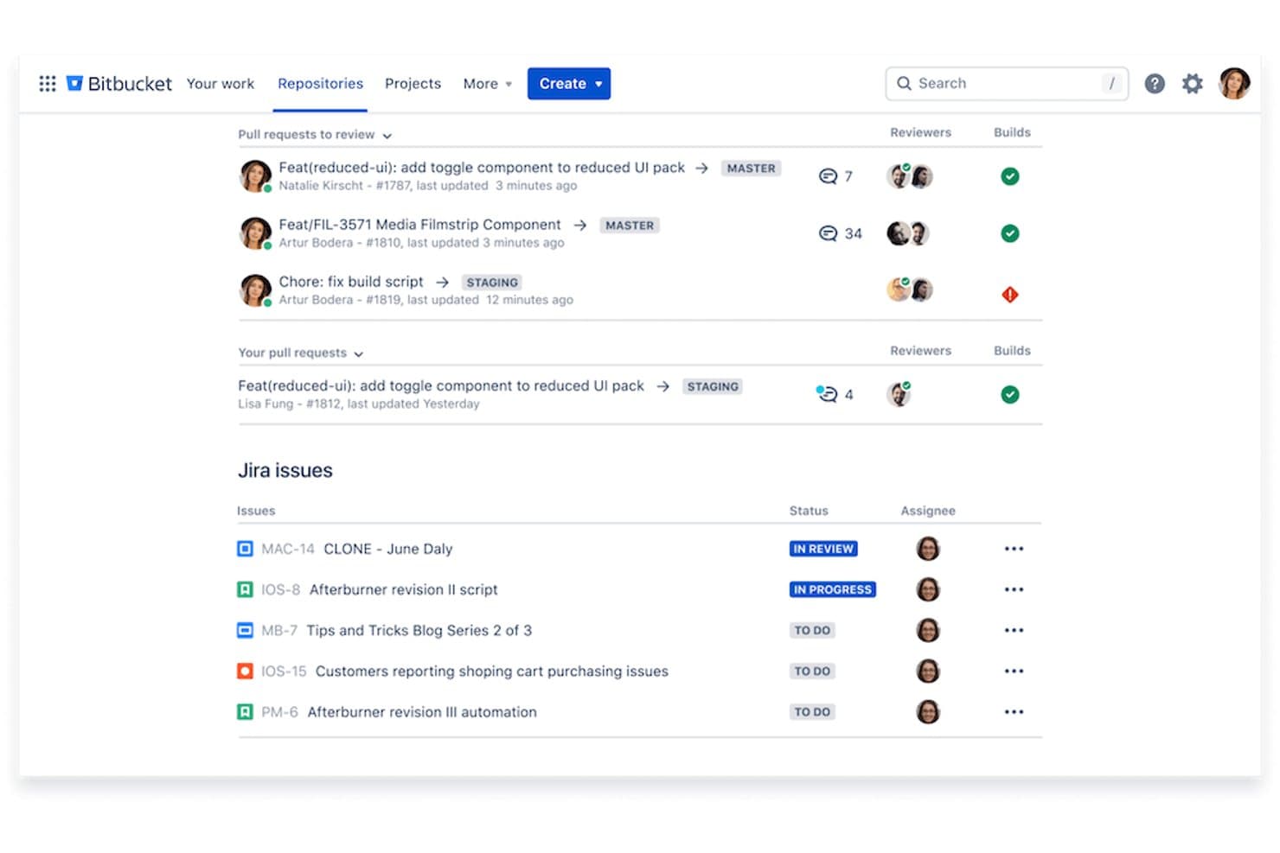Go to the Your work tab
Image resolution: width=1280 pixels, height=853 pixels.
(221, 84)
